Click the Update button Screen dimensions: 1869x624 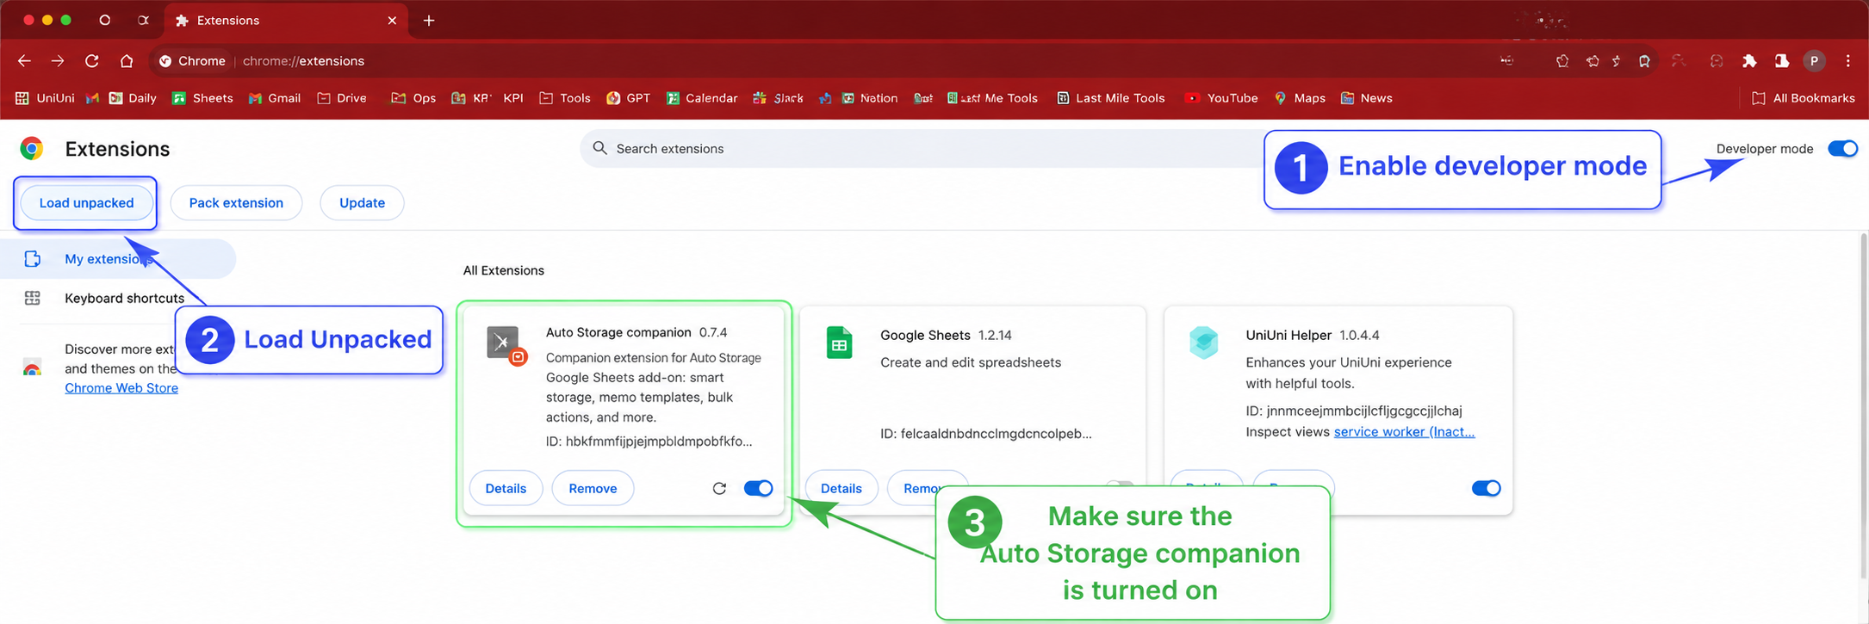pos(362,203)
